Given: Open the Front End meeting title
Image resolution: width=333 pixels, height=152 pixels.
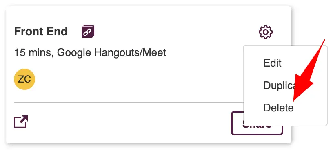Looking at the screenshot, I should pos(41,32).
